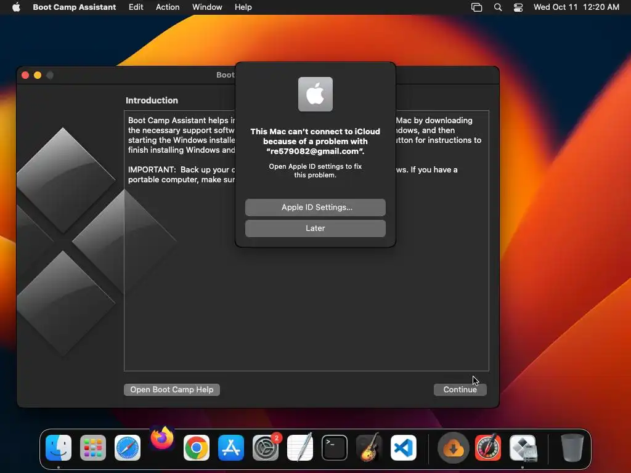This screenshot has width=631, height=473.
Task: Close the Boot Camp Assistant window
Action: click(x=25, y=75)
